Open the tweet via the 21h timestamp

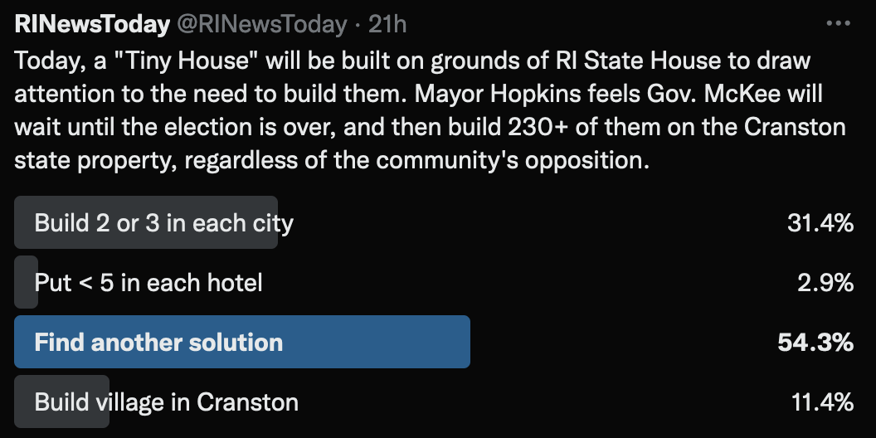(x=387, y=25)
